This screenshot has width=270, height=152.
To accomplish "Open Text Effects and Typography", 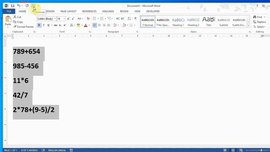I will coord(71,25).
